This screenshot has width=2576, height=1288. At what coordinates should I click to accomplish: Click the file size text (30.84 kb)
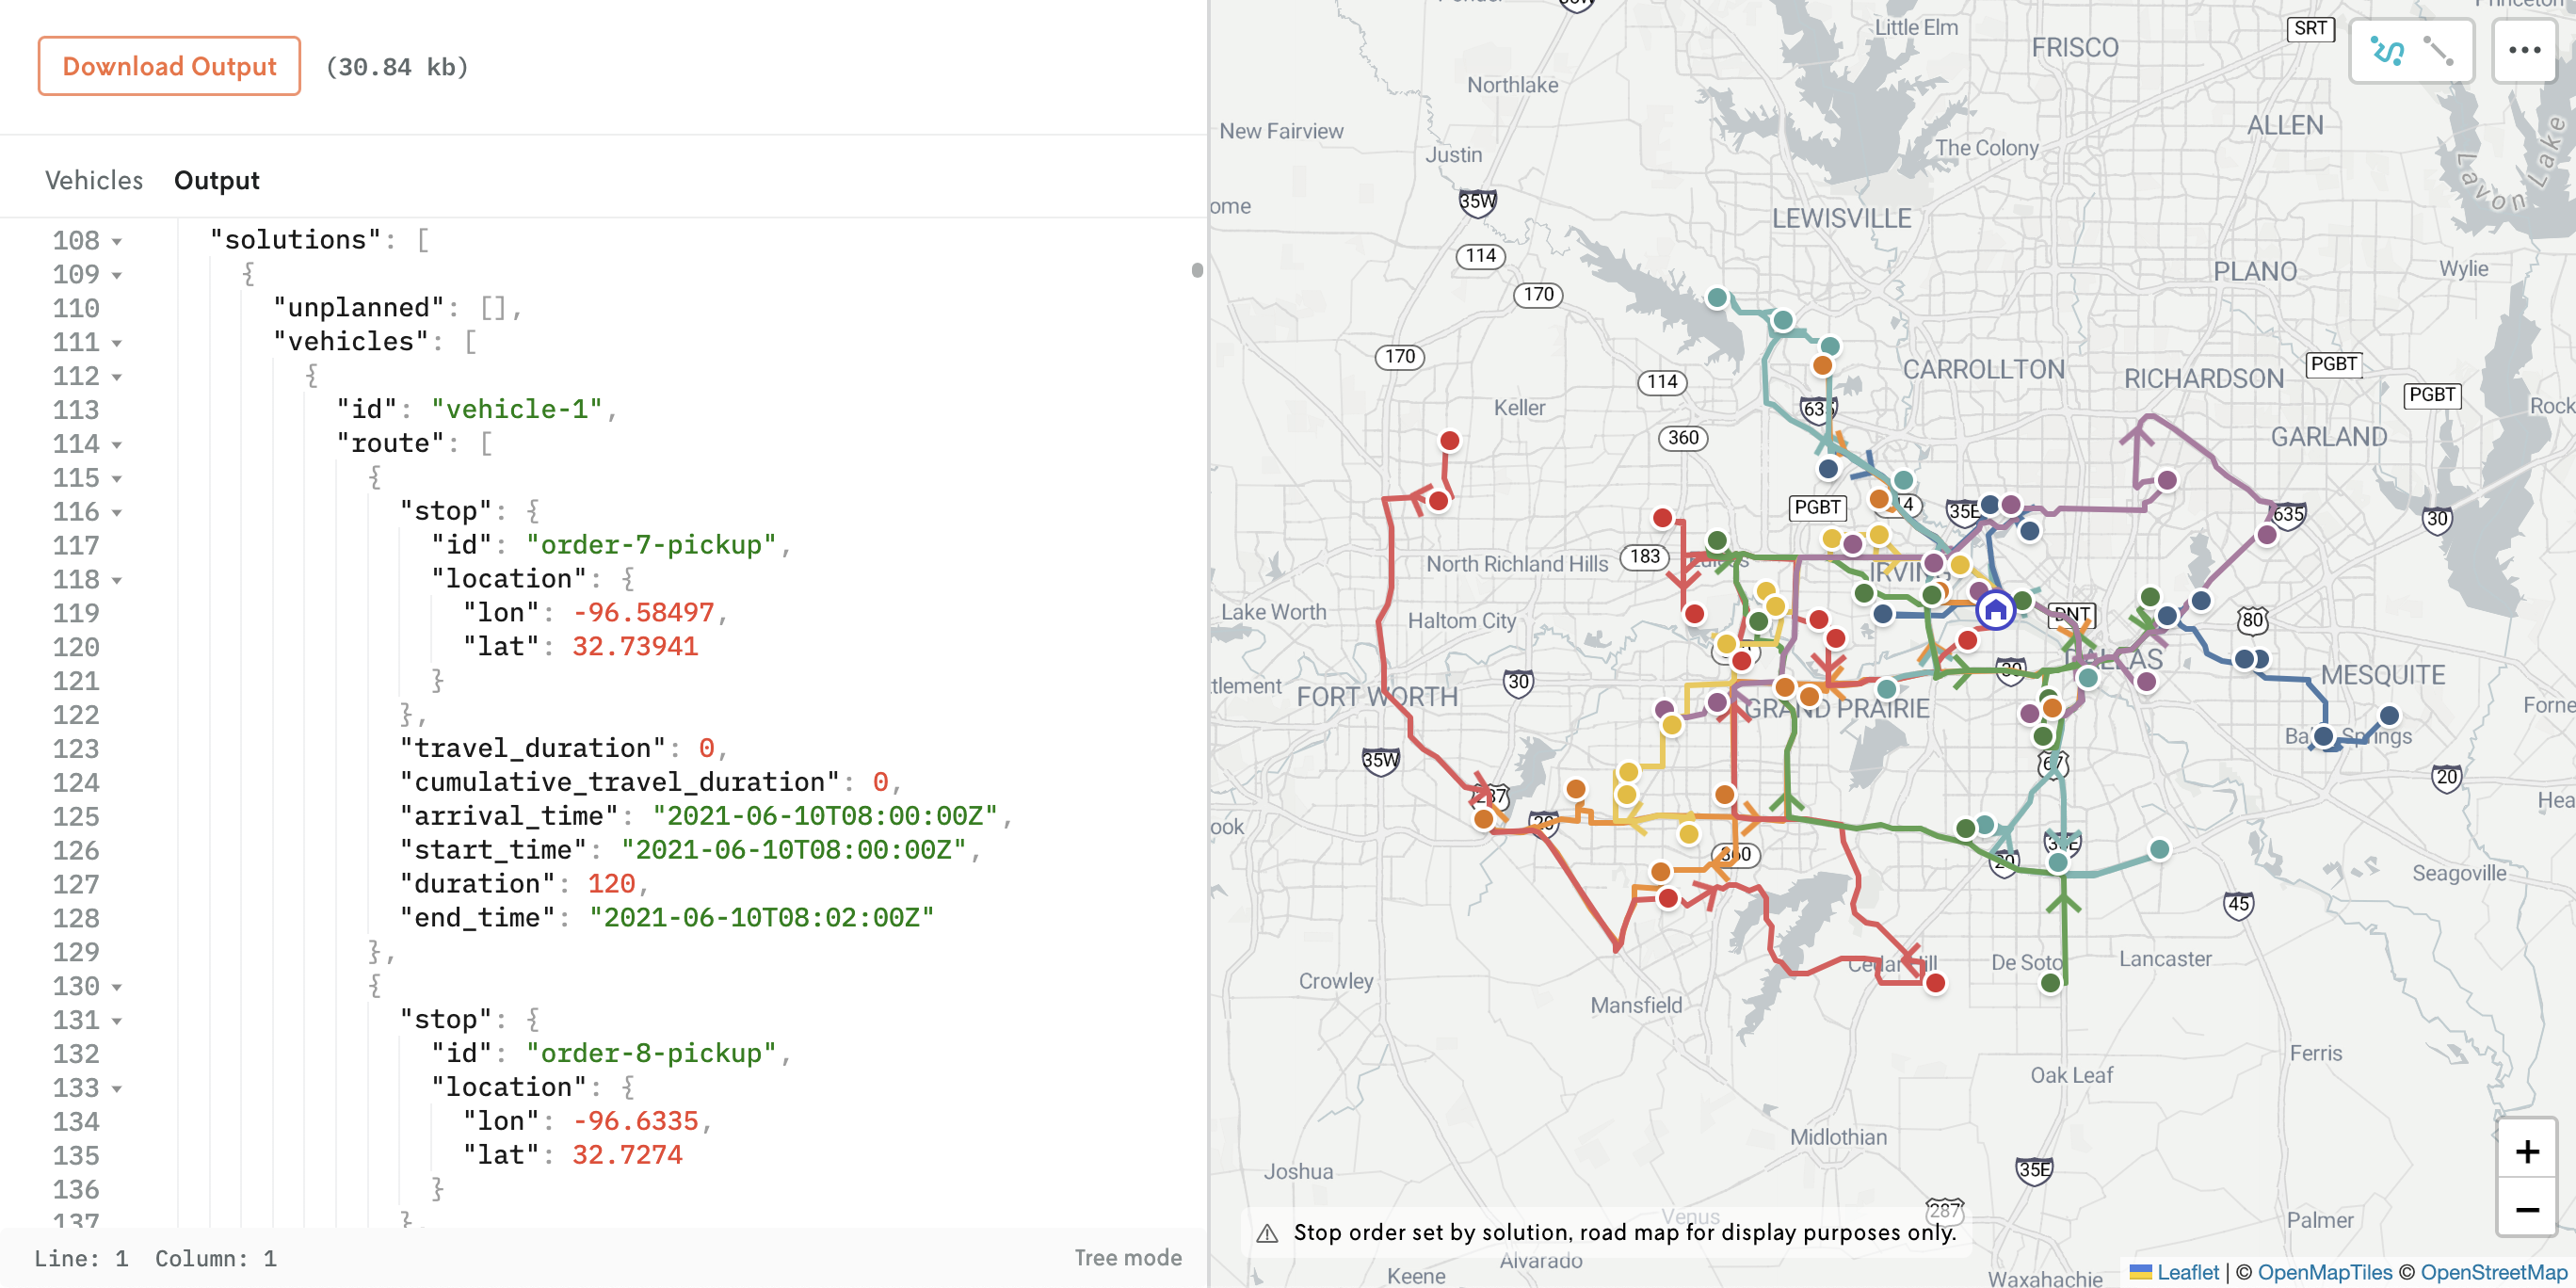[x=397, y=67]
